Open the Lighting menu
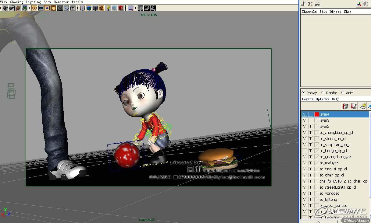The width and height of the screenshot is (371, 223). tap(33, 2)
